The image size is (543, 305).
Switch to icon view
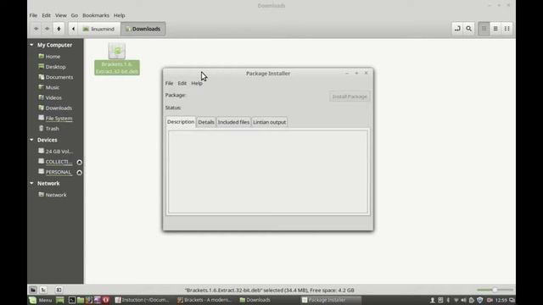coord(484,29)
